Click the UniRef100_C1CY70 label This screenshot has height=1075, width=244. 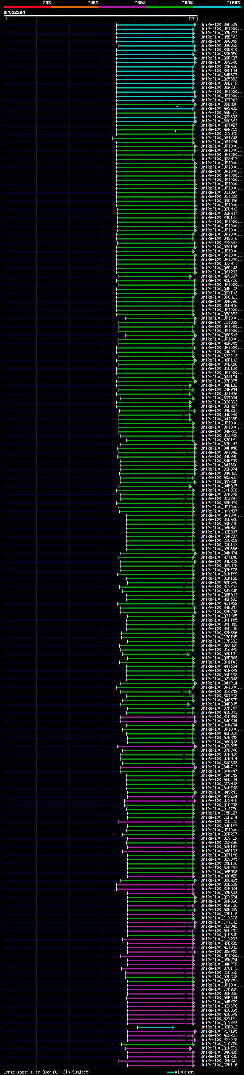219,1044
